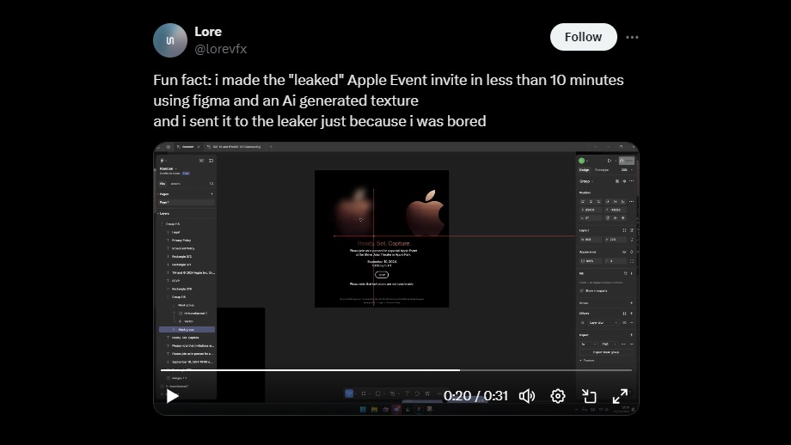Screen dimensions: 791x445
Task: Open Lore's profile picture
Action: tap(170, 40)
